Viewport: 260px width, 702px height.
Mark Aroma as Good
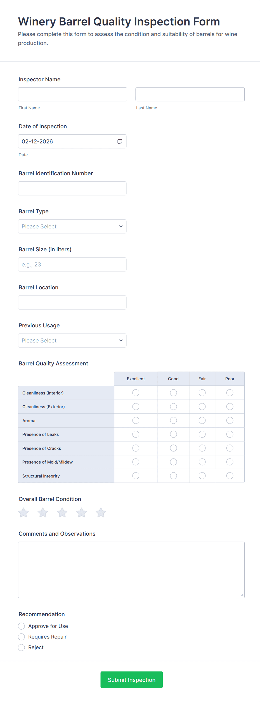(x=173, y=420)
